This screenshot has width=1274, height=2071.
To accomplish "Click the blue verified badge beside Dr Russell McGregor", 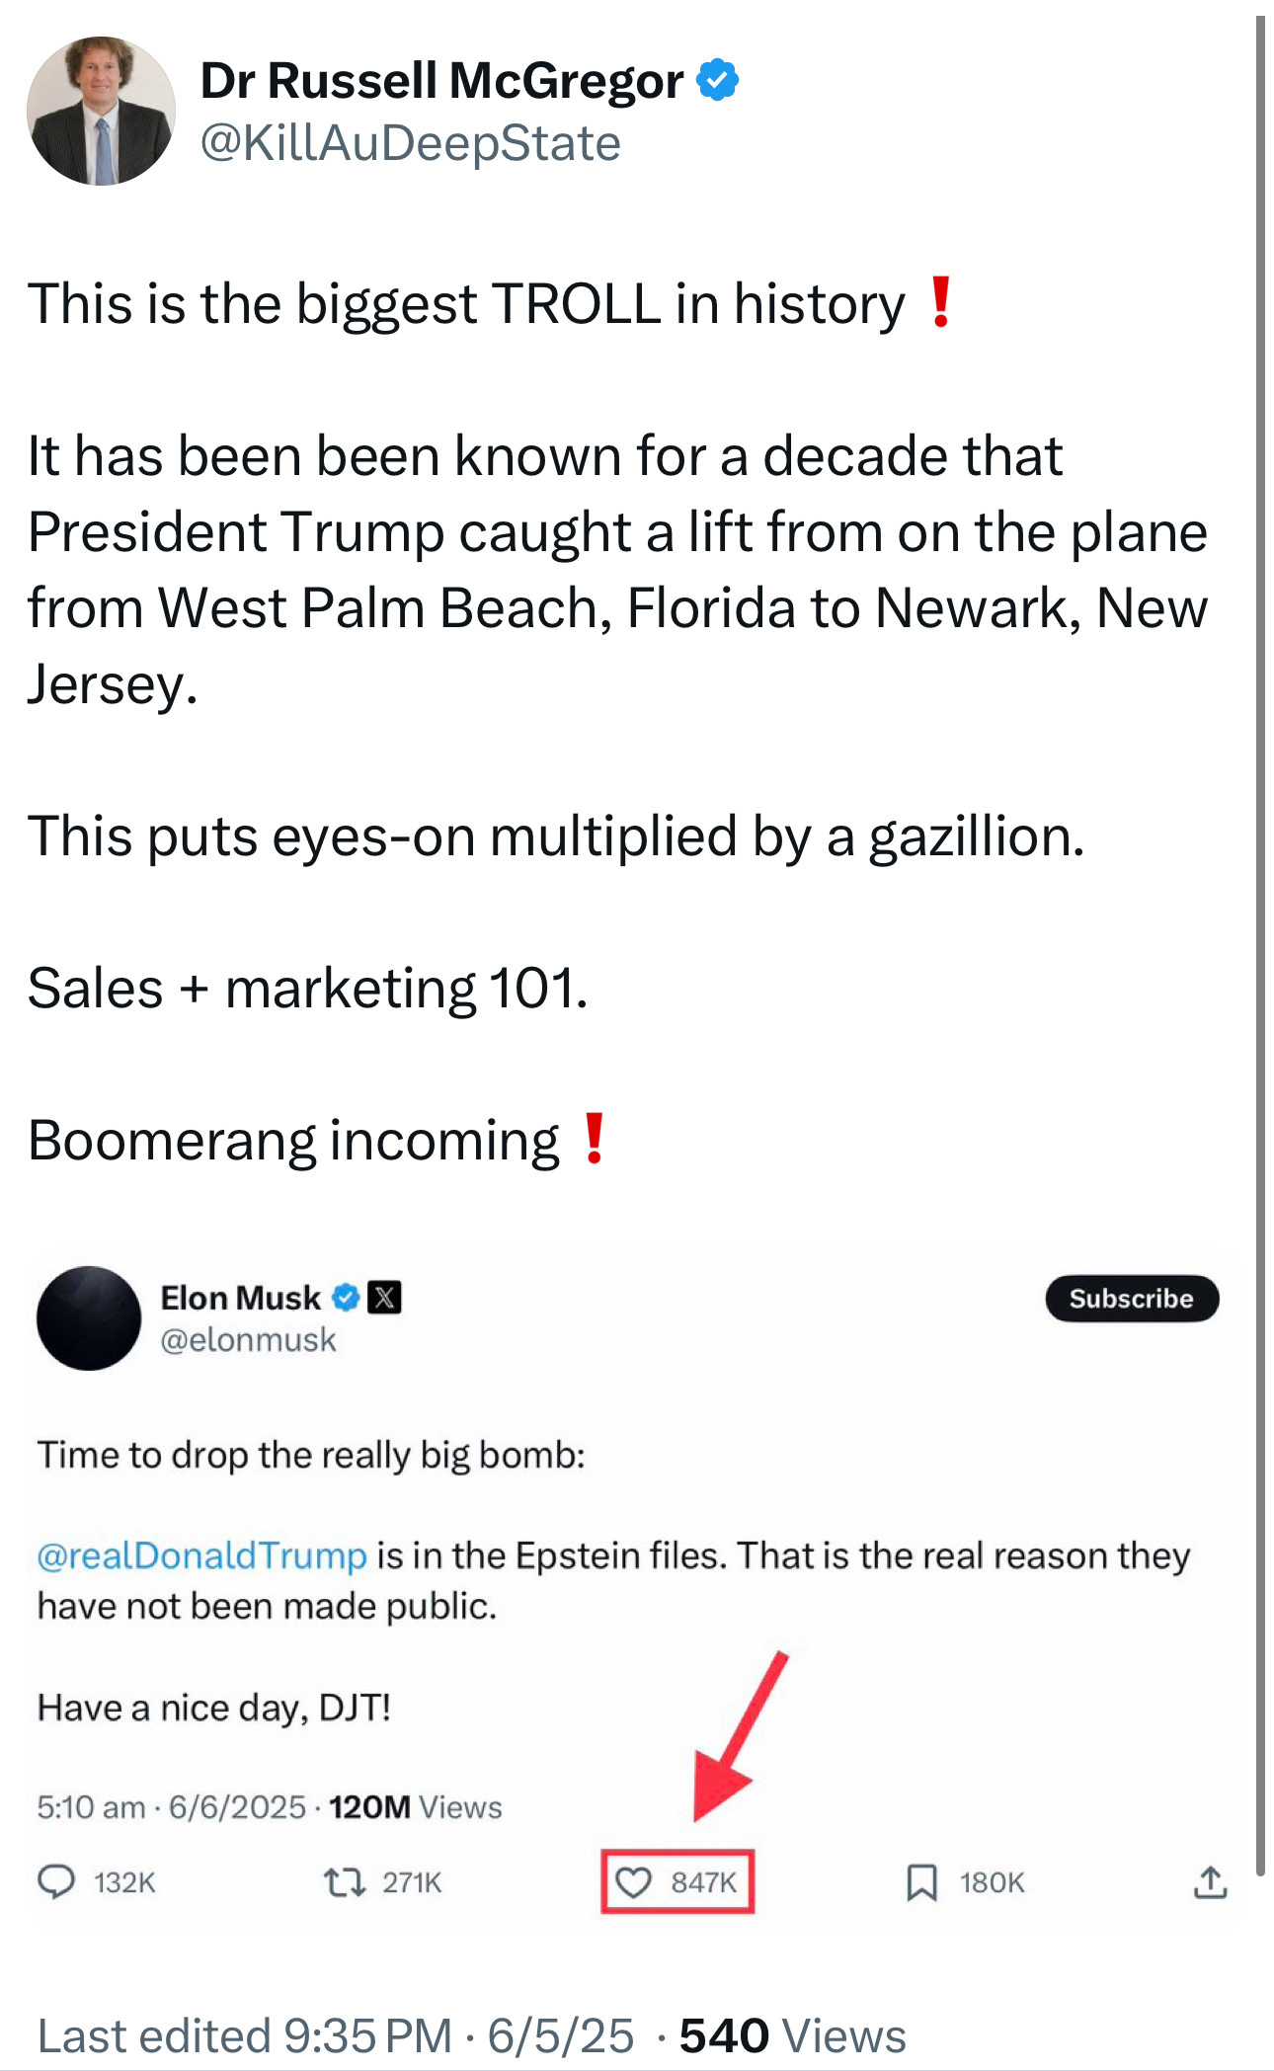I will (x=718, y=80).
